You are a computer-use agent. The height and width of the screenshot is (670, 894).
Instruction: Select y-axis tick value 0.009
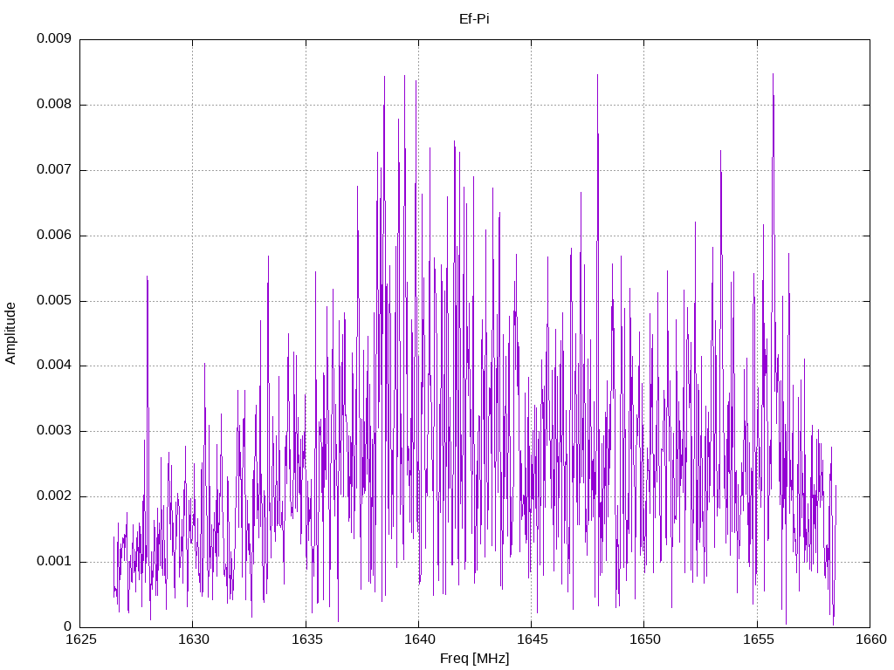coord(54,38)
